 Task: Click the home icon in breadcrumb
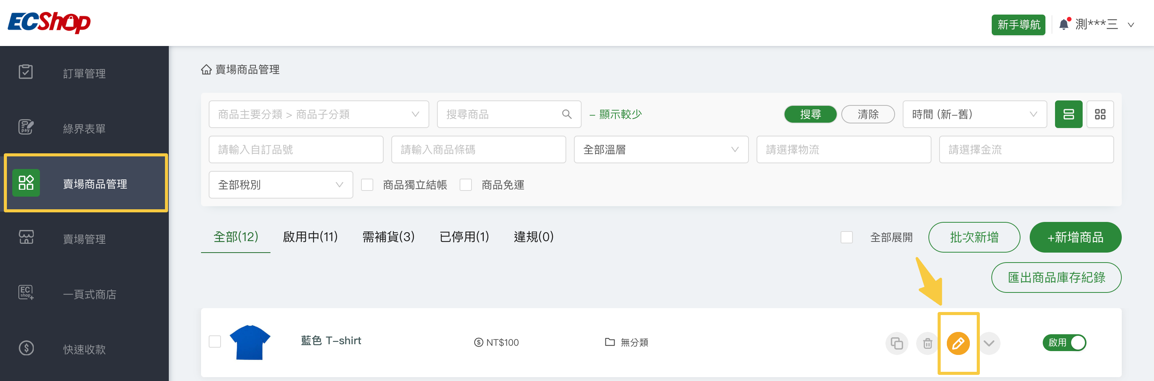tap(206, 69)
